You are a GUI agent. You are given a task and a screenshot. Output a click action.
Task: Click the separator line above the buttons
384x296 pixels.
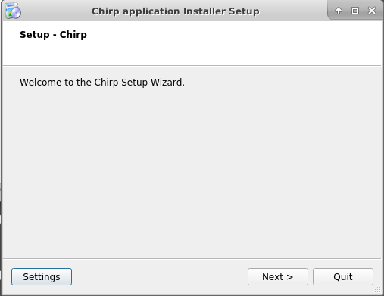coord(192,258)
